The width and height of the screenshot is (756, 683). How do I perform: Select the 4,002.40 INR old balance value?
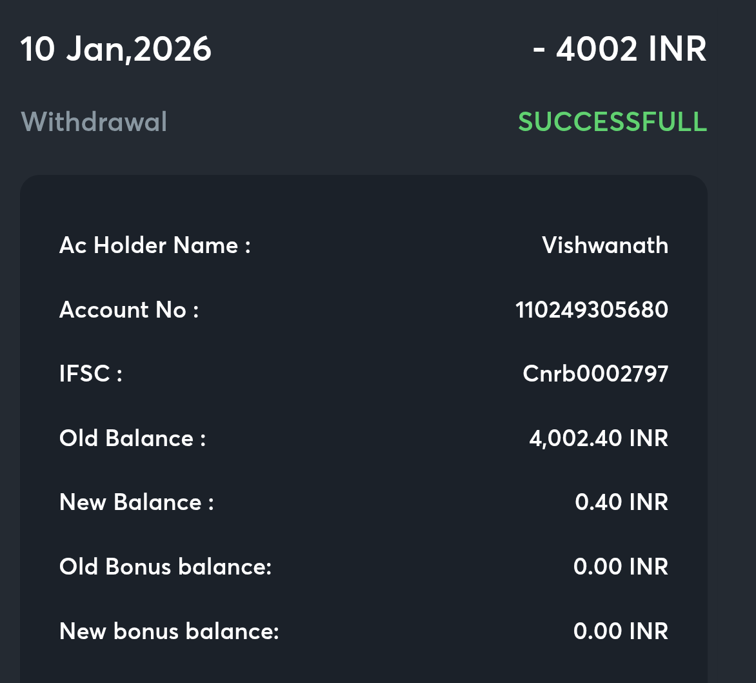click(598, 438)
